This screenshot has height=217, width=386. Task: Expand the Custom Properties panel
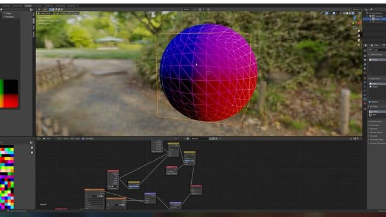(378, 143)
